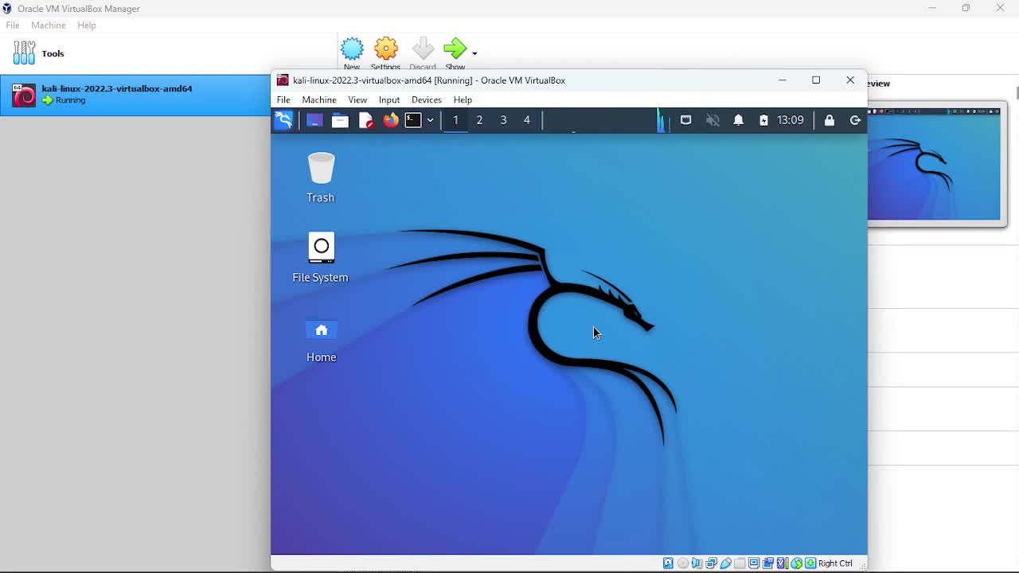Maximize the Kali VM window
Screen dimensions: 1019x573
[816, 80]
